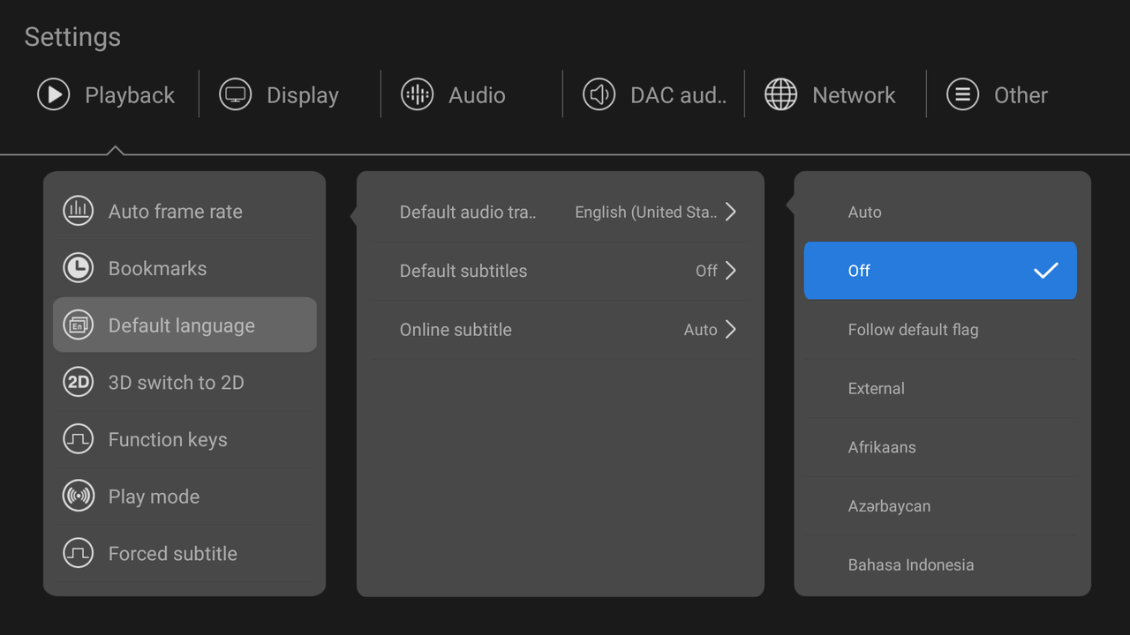Select Afrikaans as subtitle language
The width and height of the screenshot is (1130, 635).
click(940, 447)
